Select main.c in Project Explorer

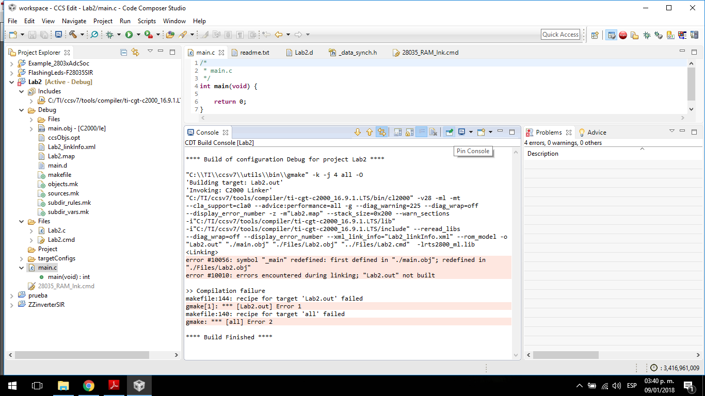tap(47, 268)
